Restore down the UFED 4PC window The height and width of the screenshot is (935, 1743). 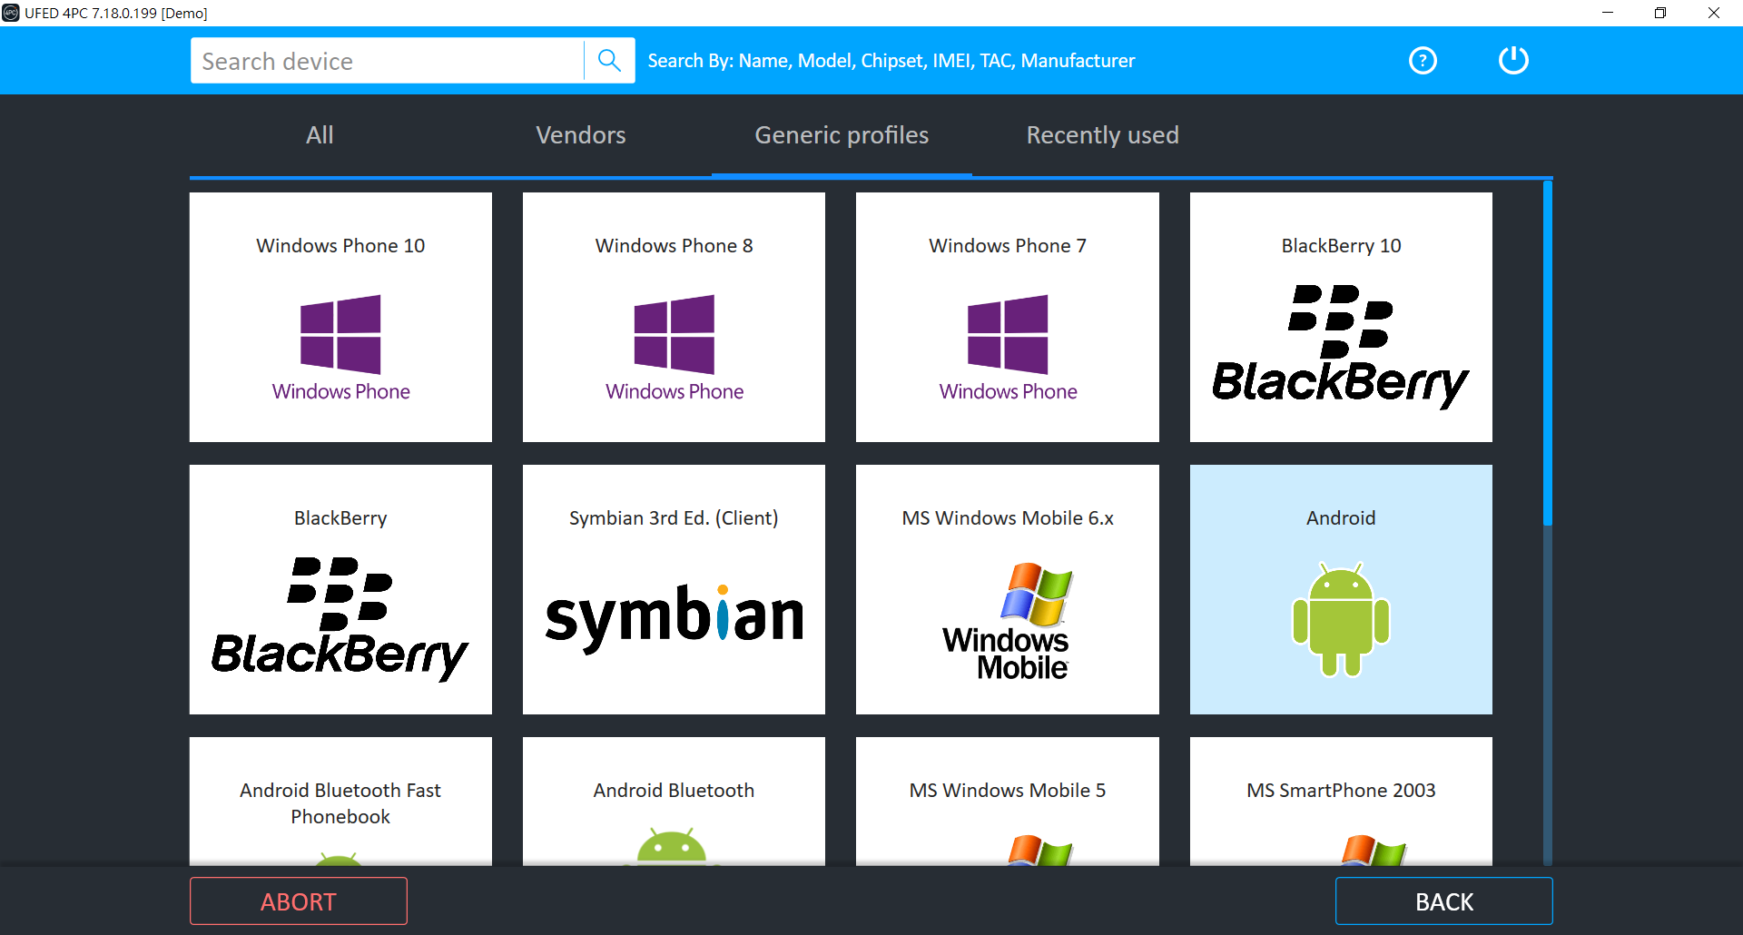pyautogui.click(x=1660, y=13)
